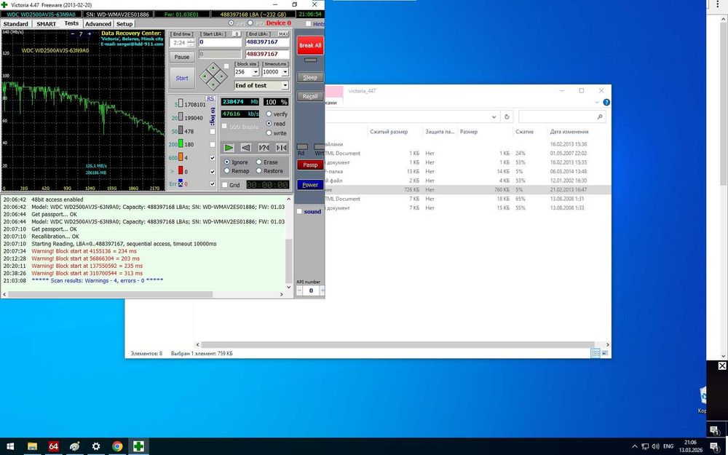Image resolution: width=728 pixels, height=455 pixels.
Task: Toggle the to-log checkbox for 600 ms blocks
Action: click(213, 158)
